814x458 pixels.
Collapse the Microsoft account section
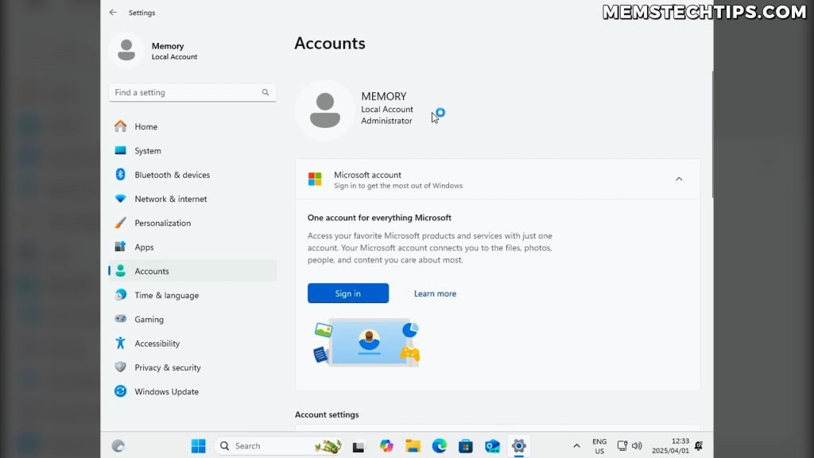coord(679,179)
